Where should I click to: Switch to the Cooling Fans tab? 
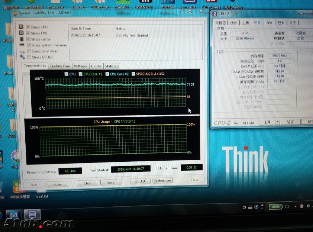pyautogui.click(x=60, y=66)
